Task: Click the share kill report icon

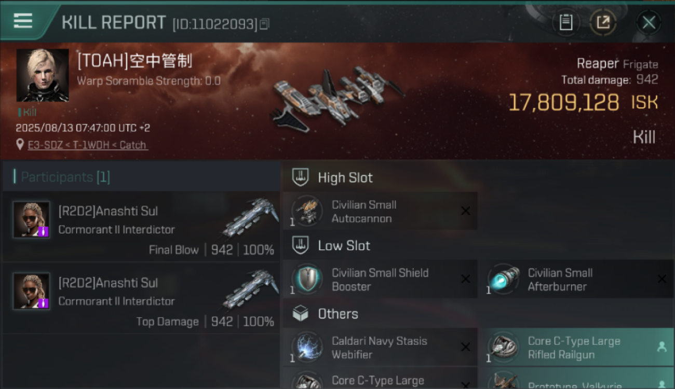Action: pyautogui.click(x=603, y=22)
